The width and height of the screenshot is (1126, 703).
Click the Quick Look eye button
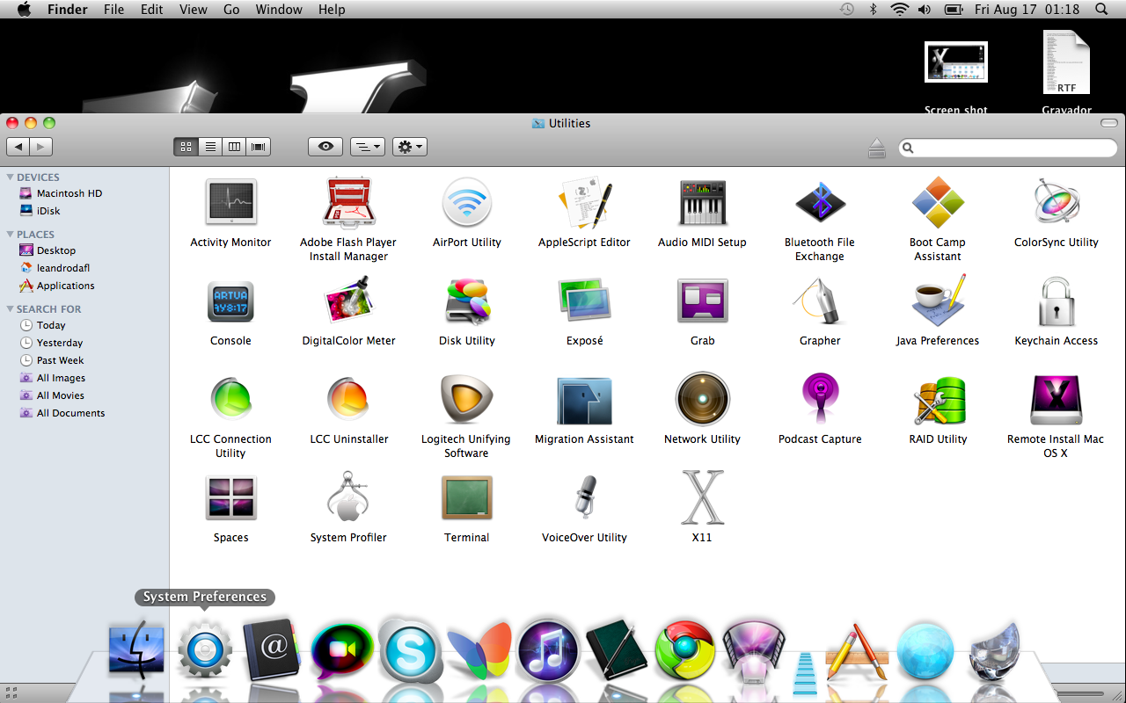point(325,147)
